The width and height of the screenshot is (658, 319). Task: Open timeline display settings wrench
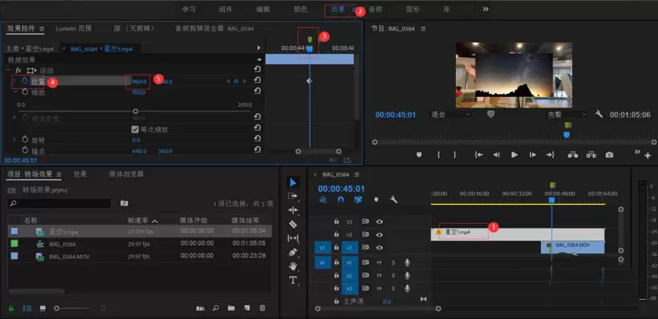pos(393,200)
